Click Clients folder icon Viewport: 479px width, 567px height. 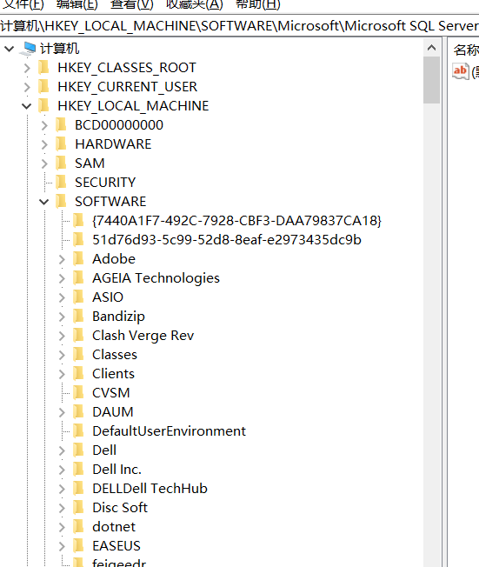click(x=78, y=374)
